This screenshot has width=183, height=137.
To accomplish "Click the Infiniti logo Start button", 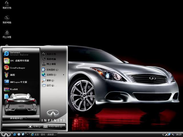I will 6,134.
